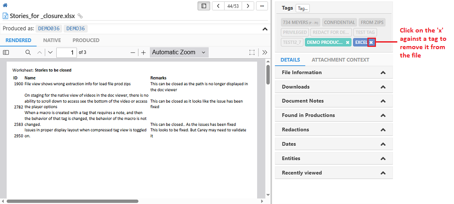The height and width of the screenshot is (204, 454).
Task: Expand the Redactions section
Action: pos(334,129)
